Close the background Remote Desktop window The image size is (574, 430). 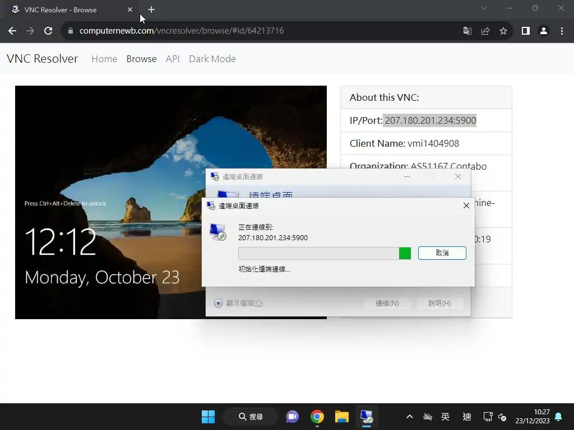(457, 176)
